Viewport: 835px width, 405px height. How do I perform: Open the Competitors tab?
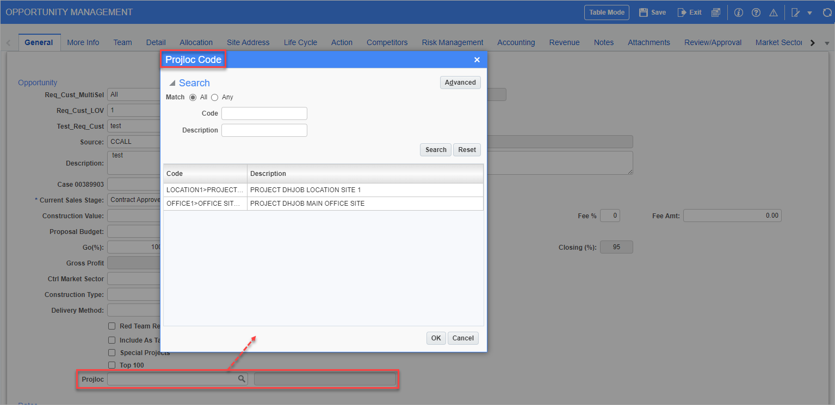387,42
